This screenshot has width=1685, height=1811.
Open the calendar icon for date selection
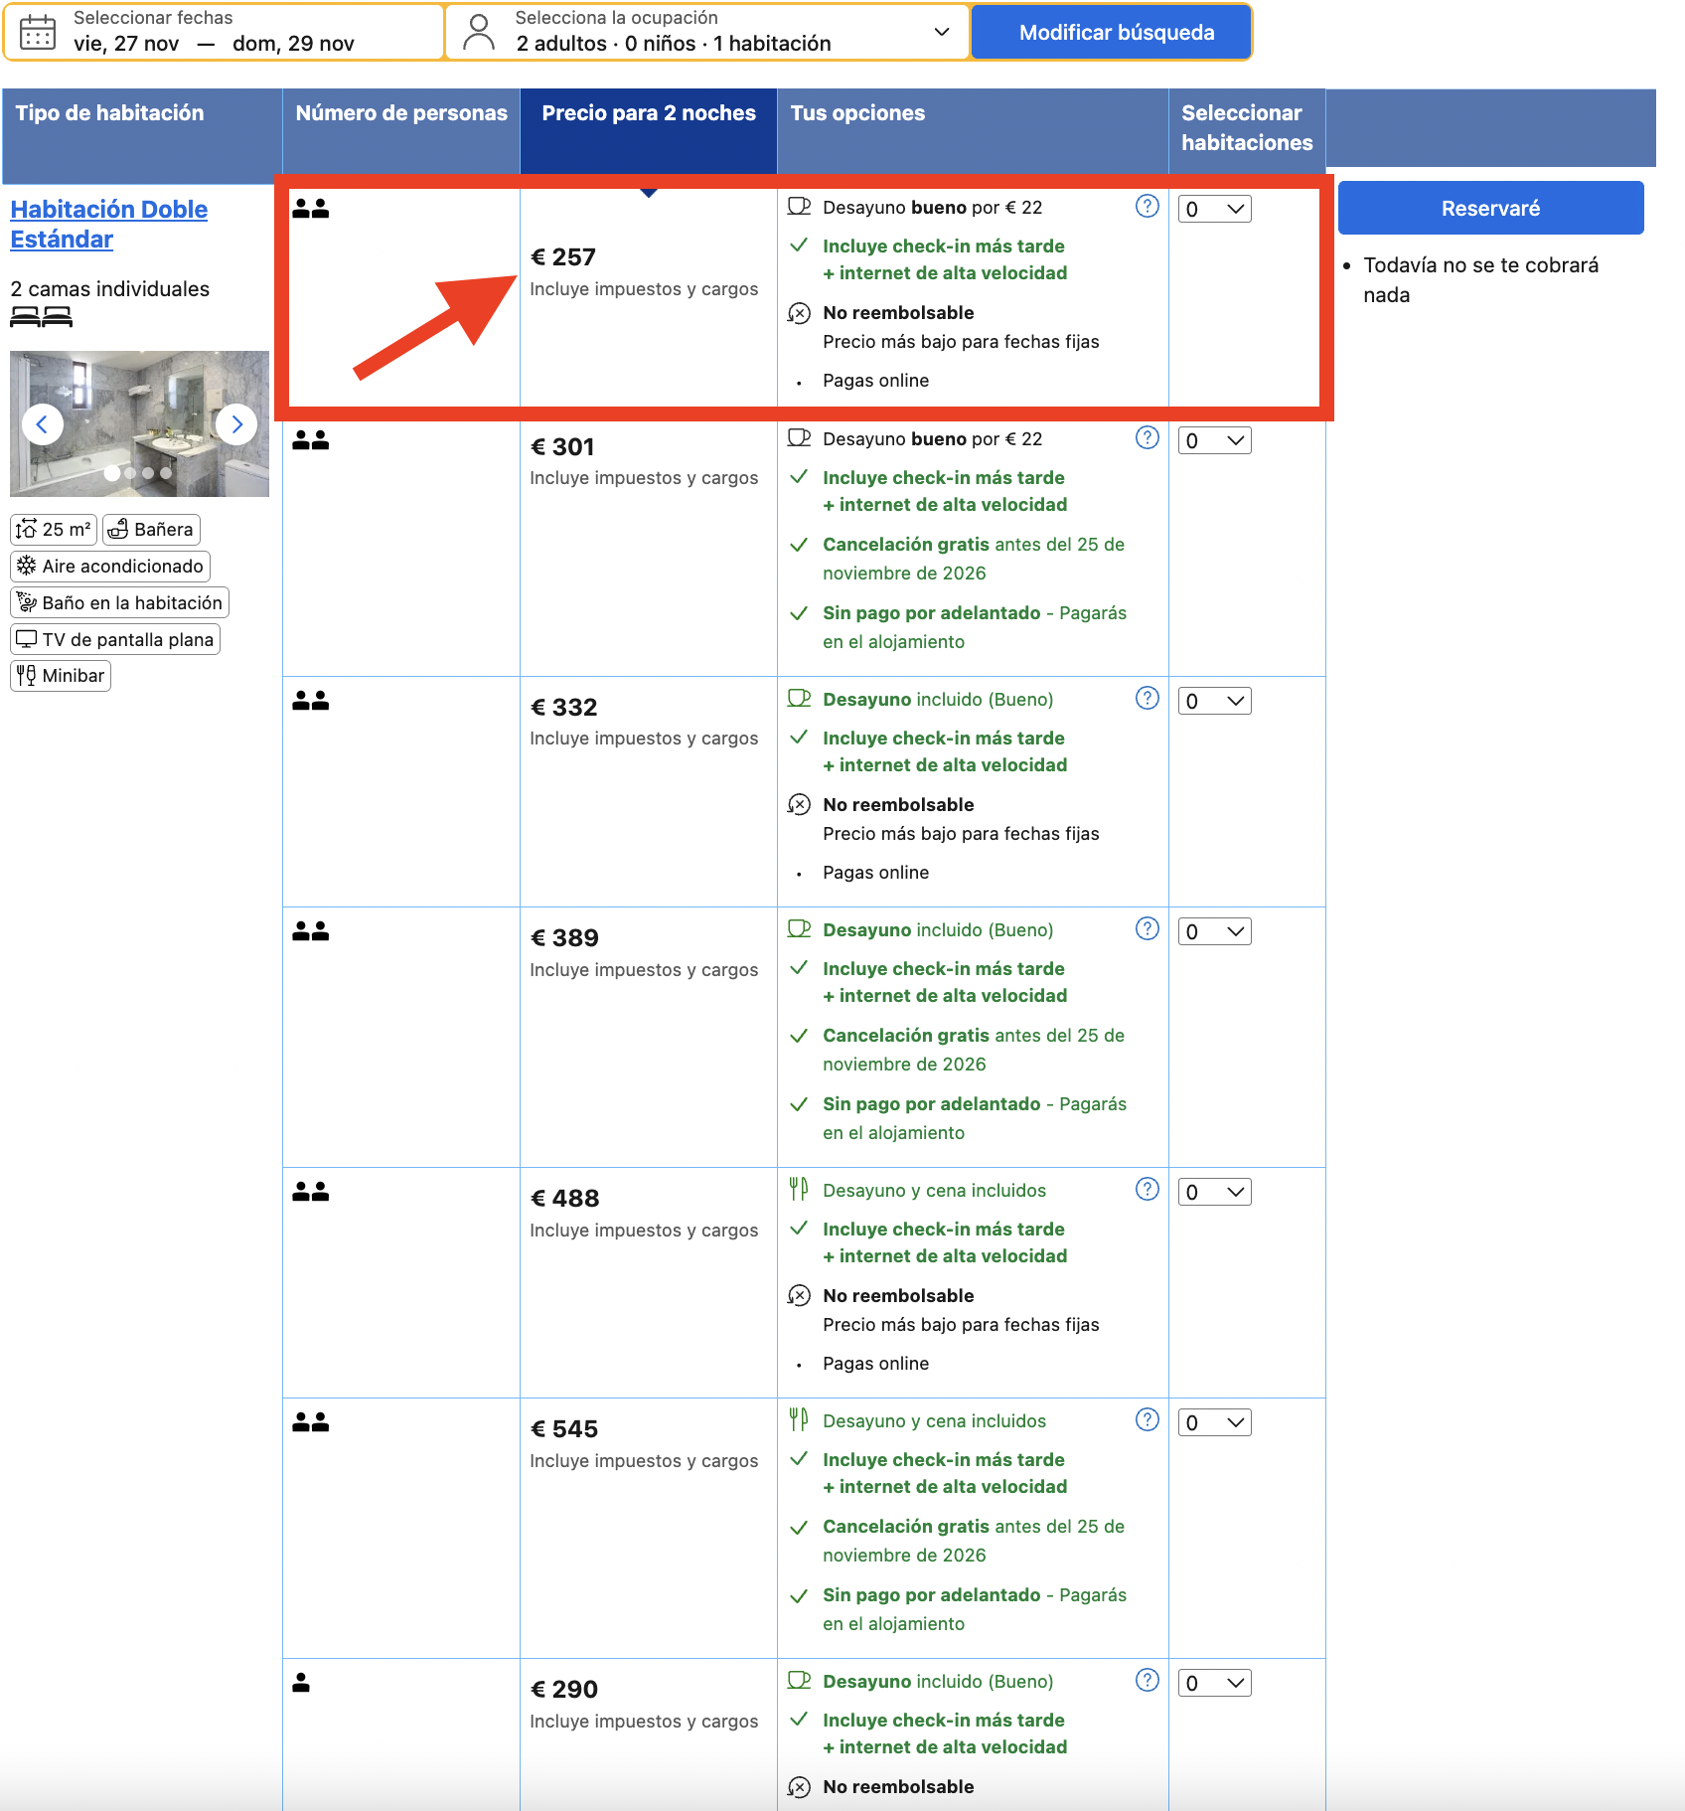click(38, 32)
